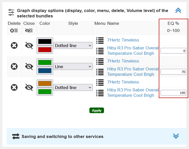Open menu icon for second Hiby R3 Pro entry
The height and width of the screenshot is (149, 189).
point(100,72)
